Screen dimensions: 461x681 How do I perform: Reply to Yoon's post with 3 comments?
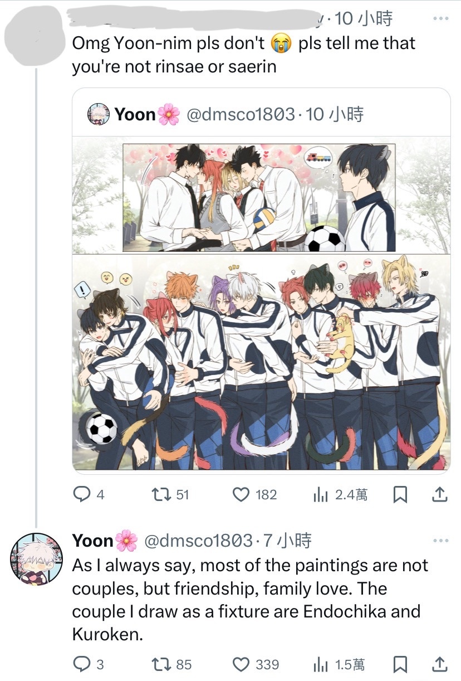pos(89,664)
